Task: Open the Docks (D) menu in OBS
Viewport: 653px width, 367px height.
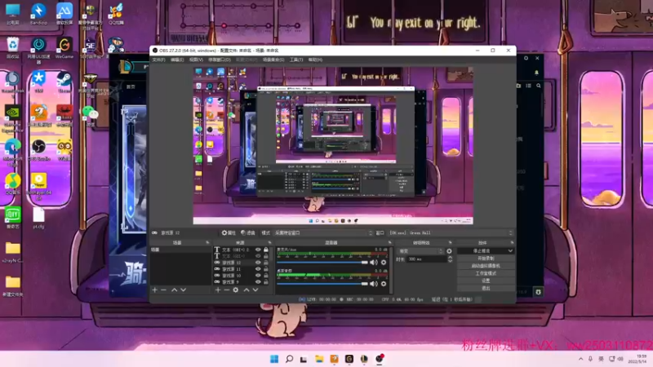Action: coord(219,60)
